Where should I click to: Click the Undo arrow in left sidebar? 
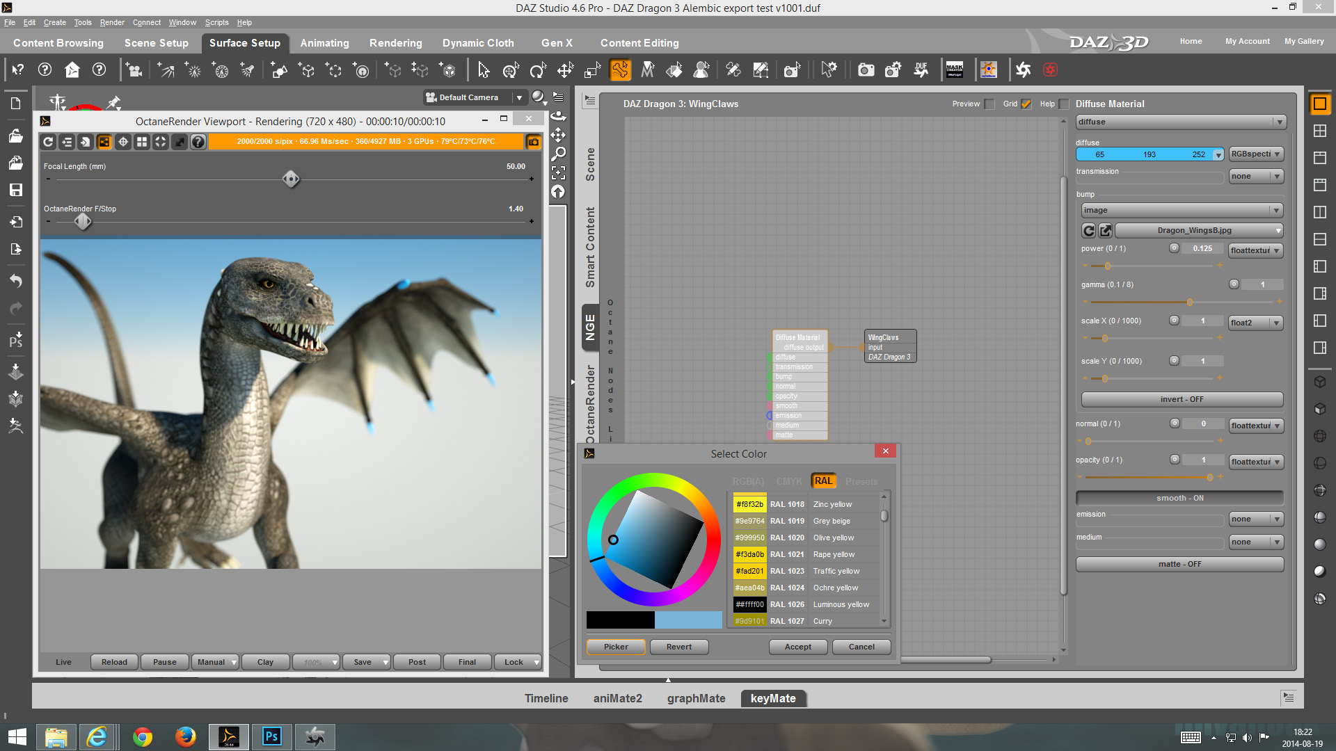(x=15, y=280)
